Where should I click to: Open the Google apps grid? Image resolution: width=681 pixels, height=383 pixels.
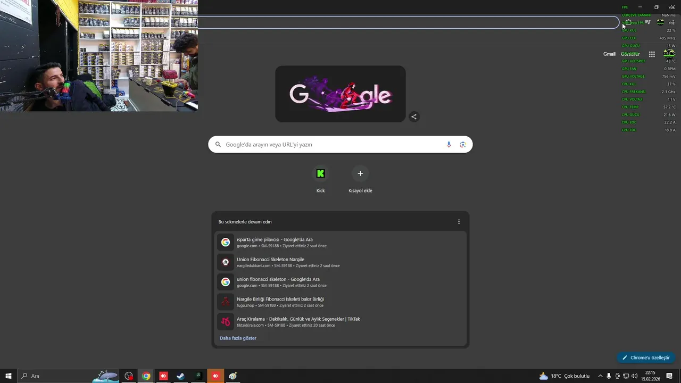652,54
